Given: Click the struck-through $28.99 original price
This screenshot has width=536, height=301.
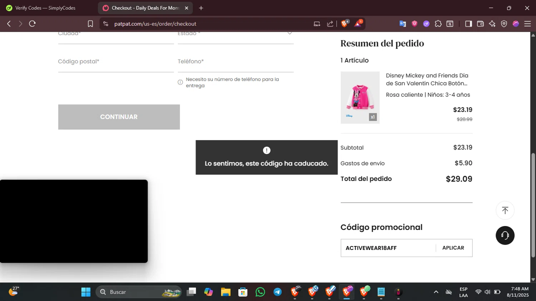Looking at the screenshot, I should [x=465, y=120].
